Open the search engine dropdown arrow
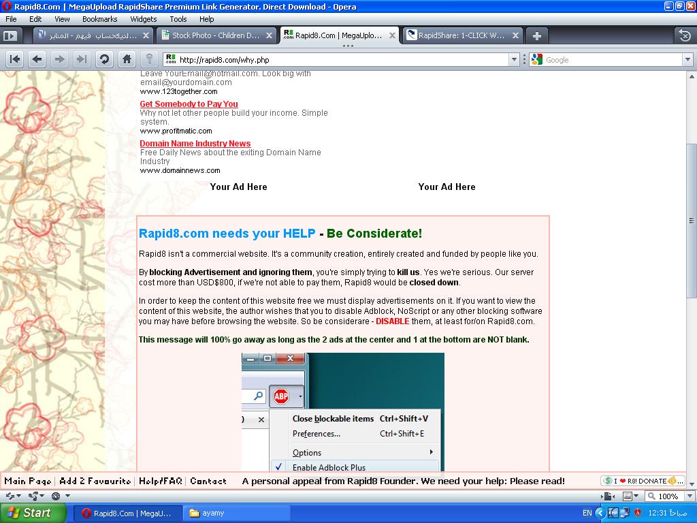Viewport: 697px width, 523px height. (x=687, y=60)
